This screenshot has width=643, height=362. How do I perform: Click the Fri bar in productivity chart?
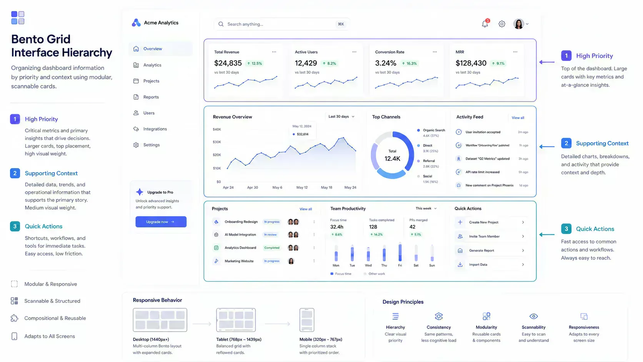pyautogui.click(x=400, y=252)
